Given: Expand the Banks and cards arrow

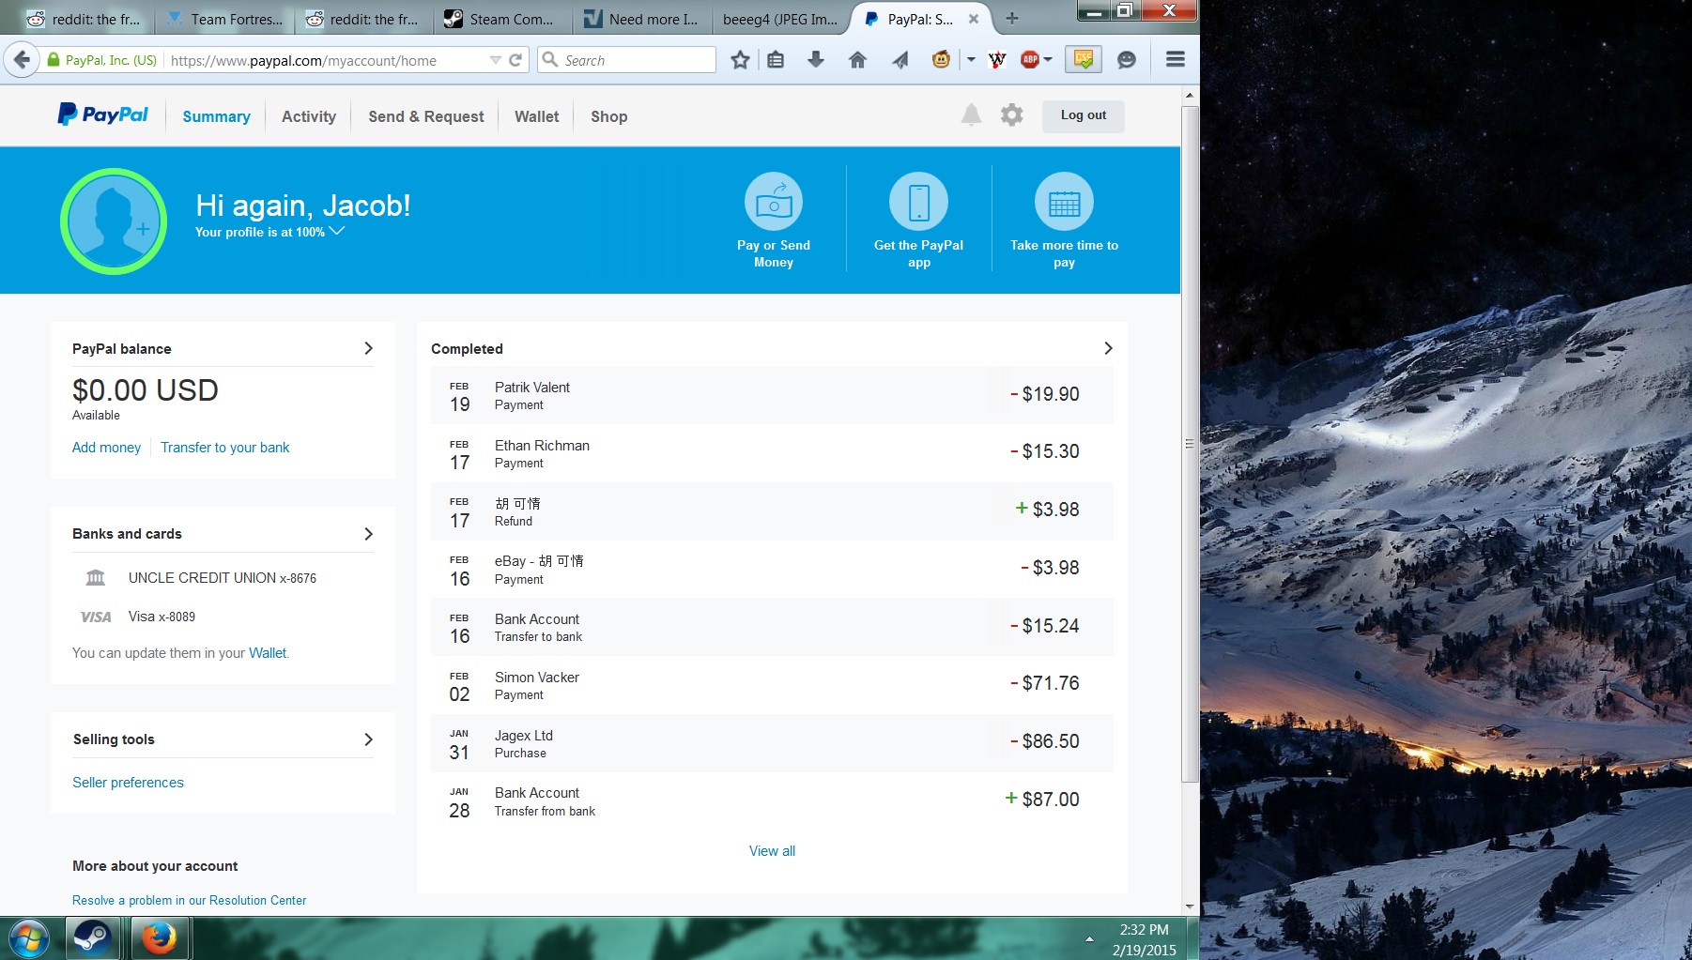Looking at the screenshot, I should coord(368,534).
